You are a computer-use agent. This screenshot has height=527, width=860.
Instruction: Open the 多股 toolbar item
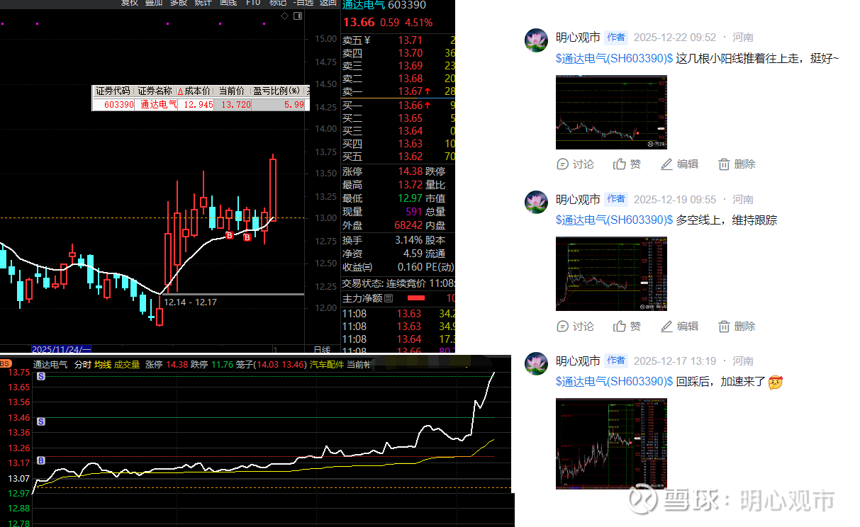tap(179, 3)
